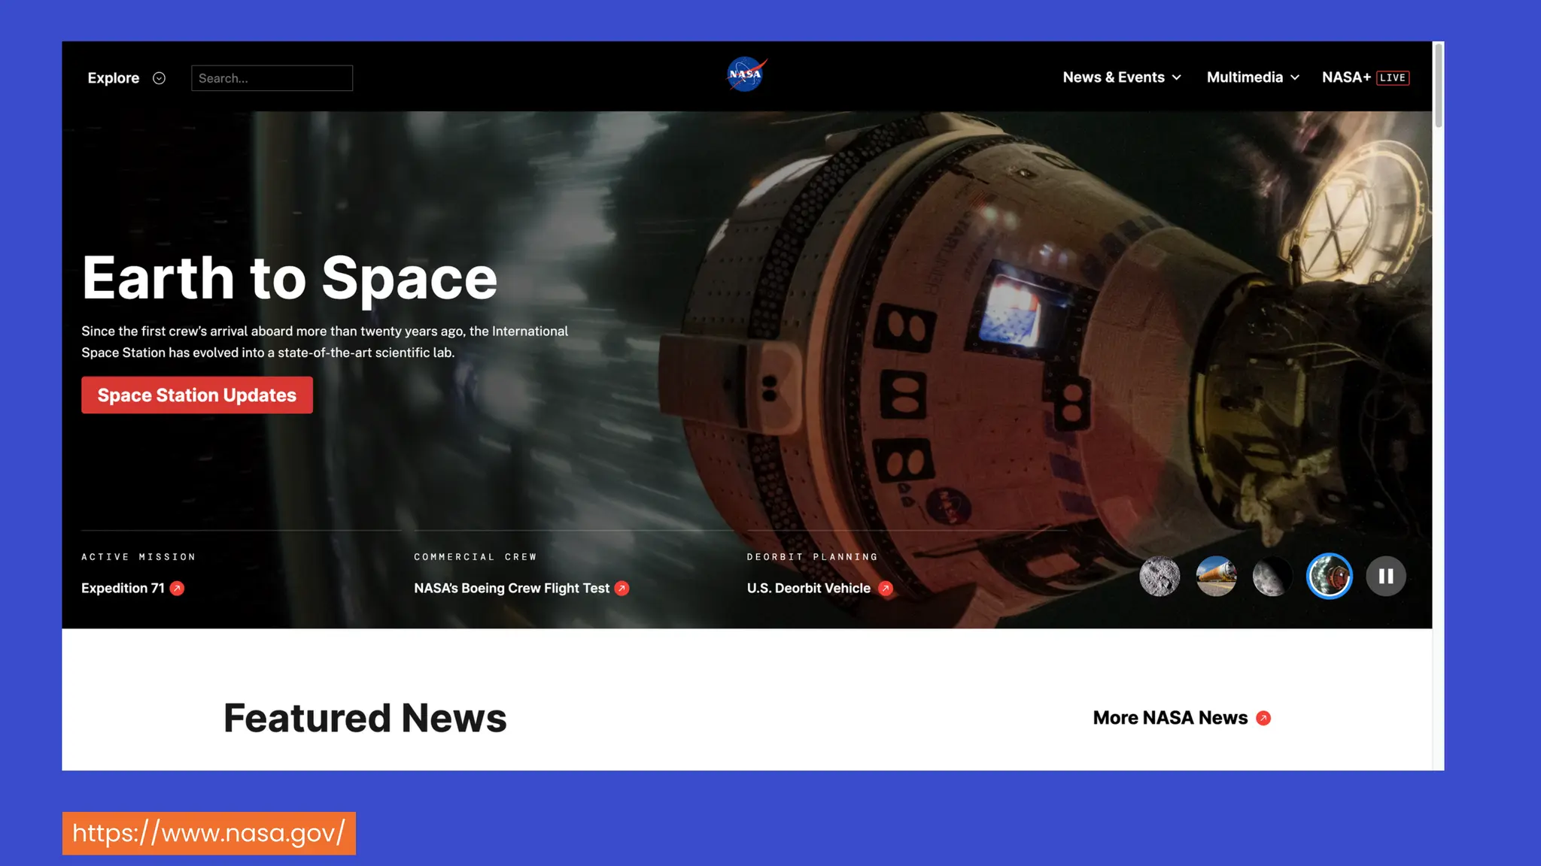Screen dimensions: 1541x866
Task: Click arrow icon beside U.S. Deorbit Vehicle
Action: point(886,588)
